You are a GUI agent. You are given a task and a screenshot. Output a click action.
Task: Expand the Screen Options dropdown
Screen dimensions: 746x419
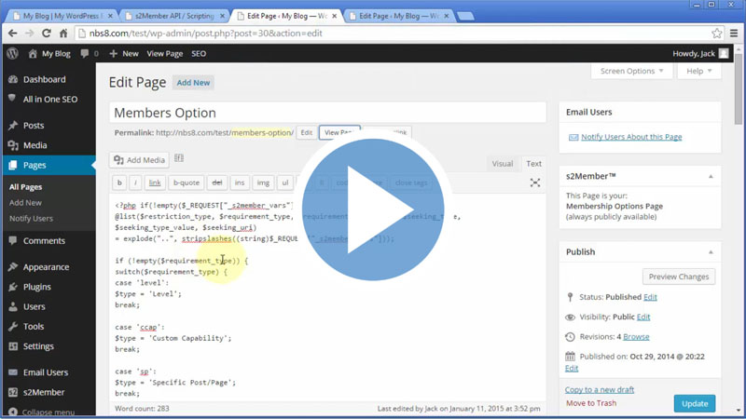(x=632, y=72)
